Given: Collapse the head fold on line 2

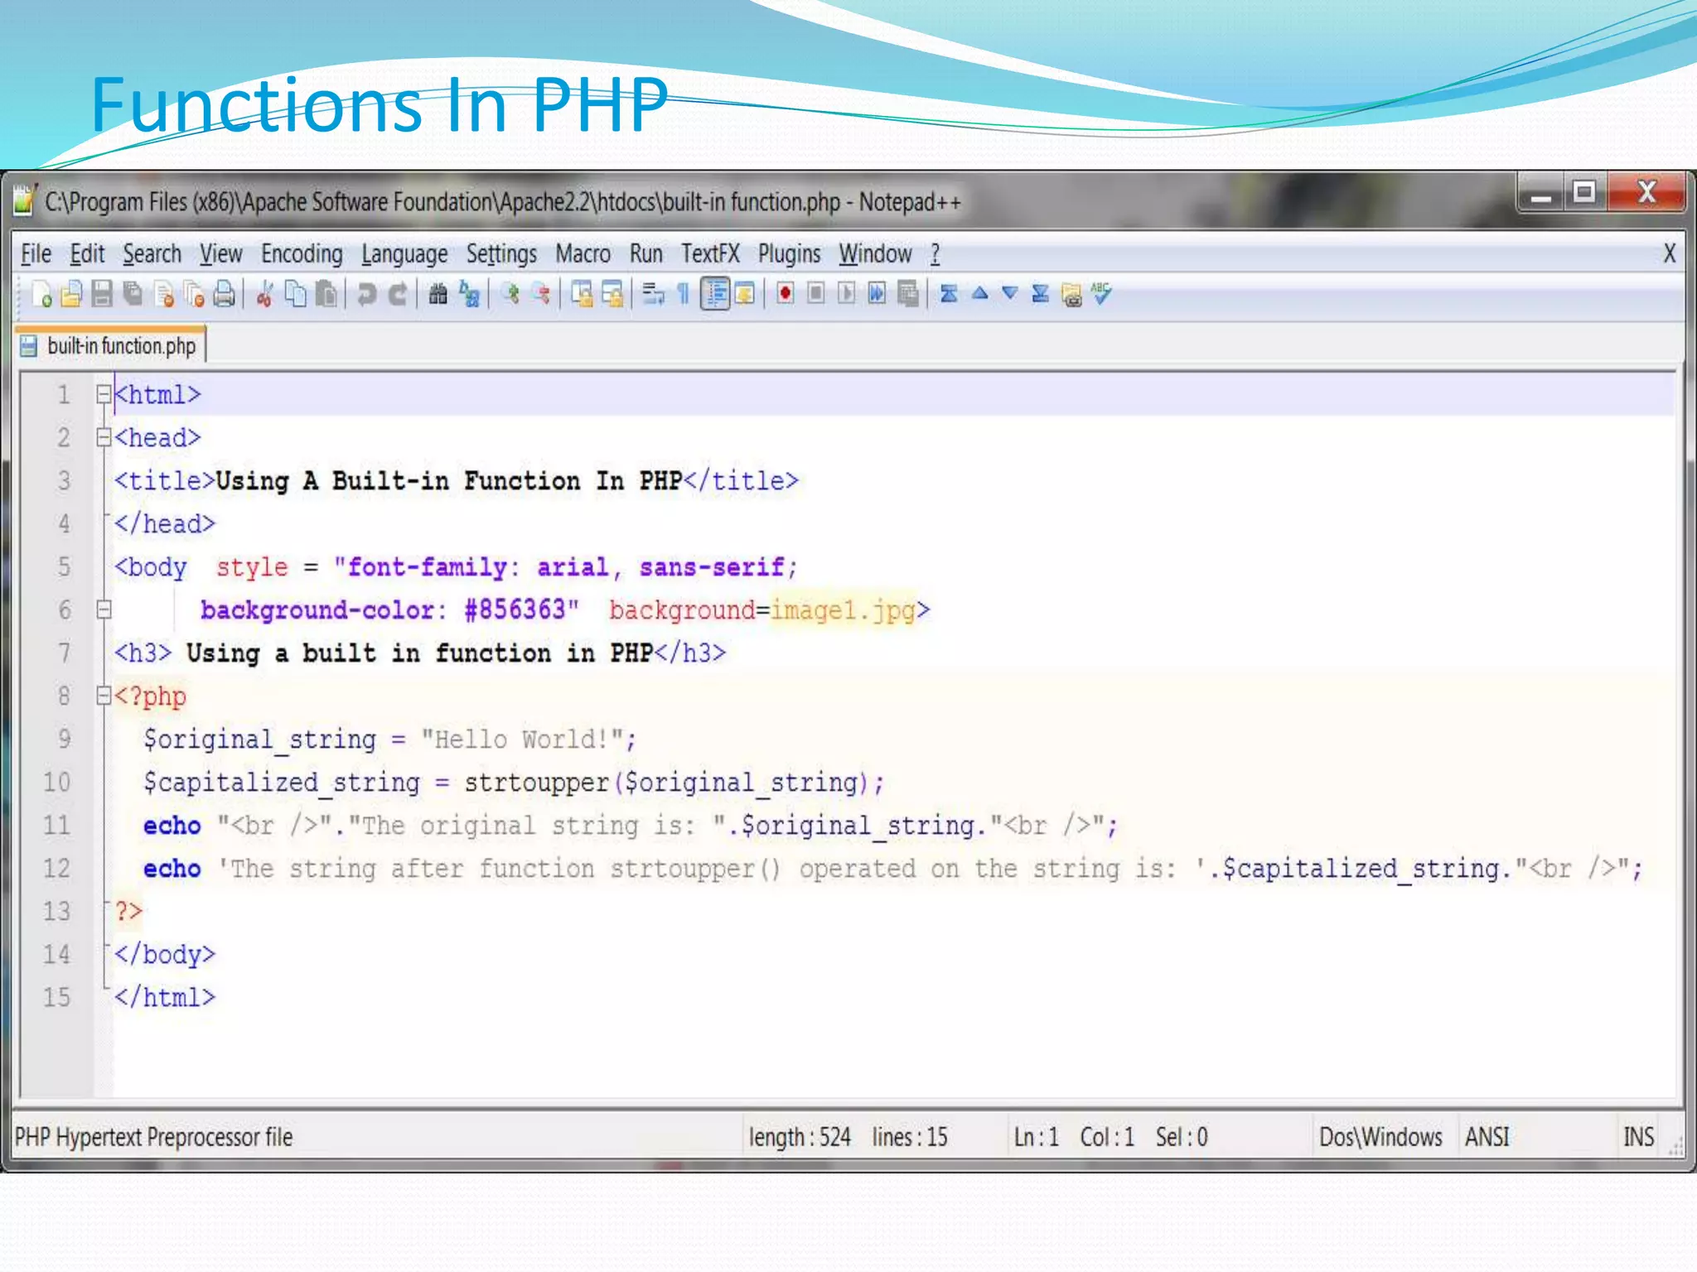Looking at the screenshot, I should point(104,438).
